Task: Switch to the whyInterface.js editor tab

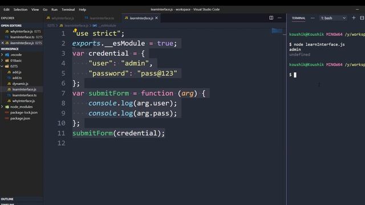Action: click(x=60, y=18)
